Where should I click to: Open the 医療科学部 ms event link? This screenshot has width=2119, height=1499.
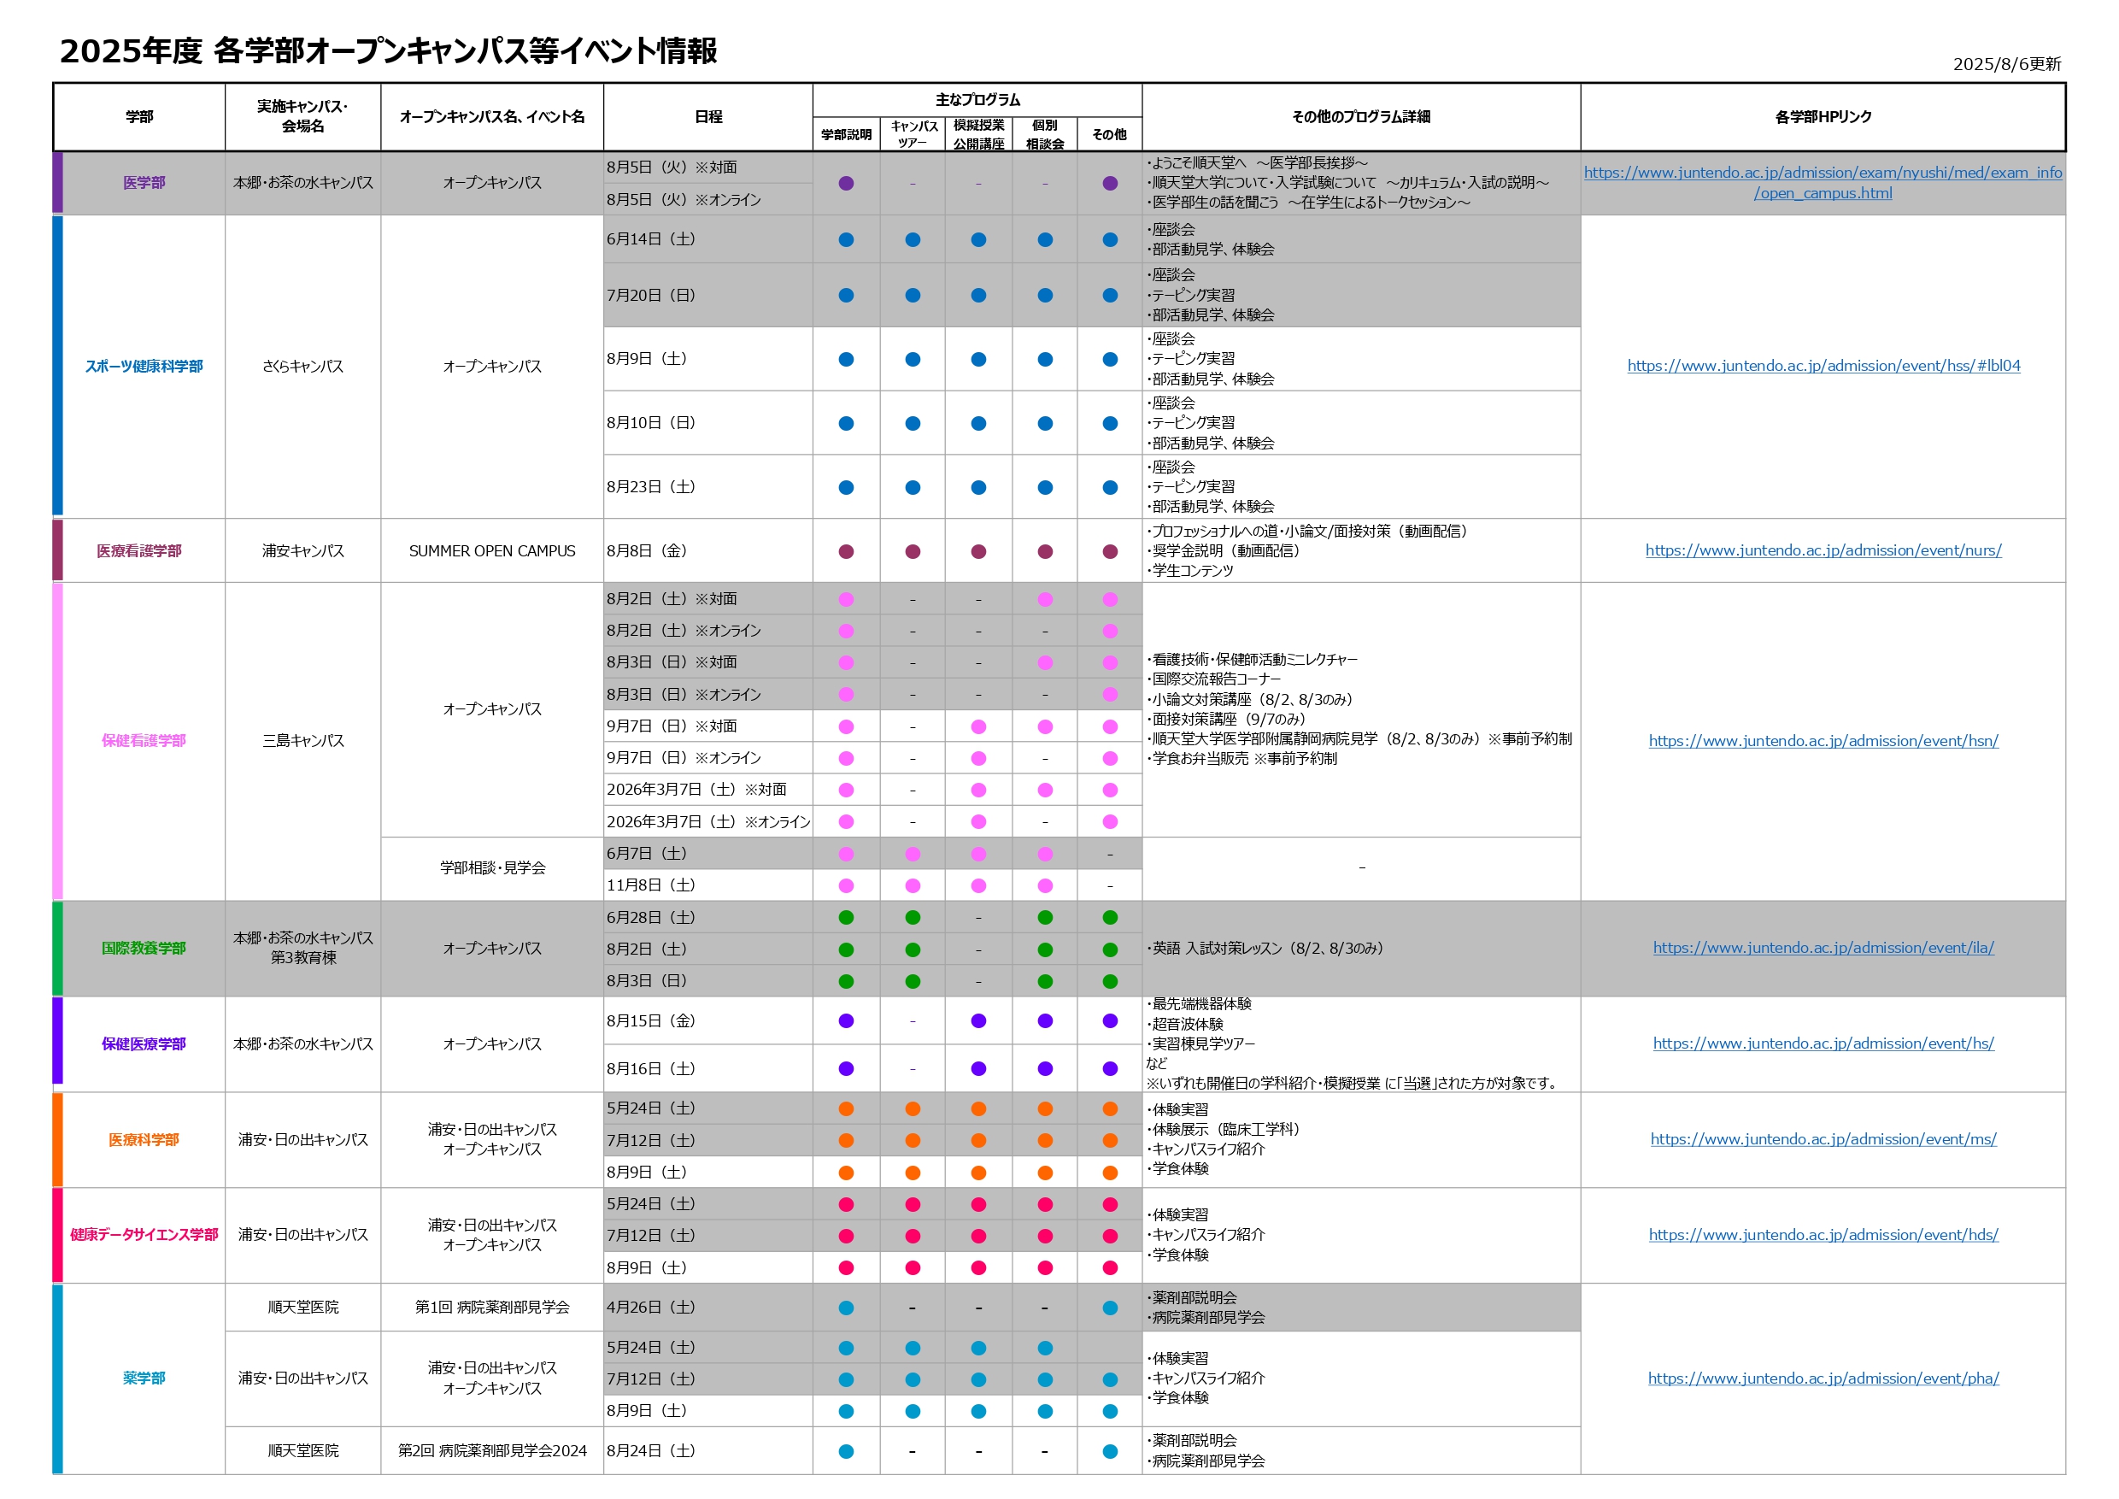(x=1823, y=1139)
